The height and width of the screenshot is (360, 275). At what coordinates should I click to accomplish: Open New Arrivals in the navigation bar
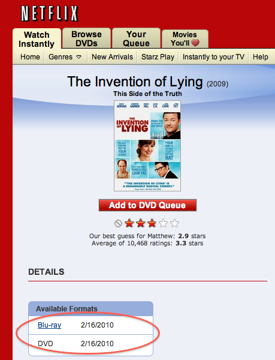112,57
